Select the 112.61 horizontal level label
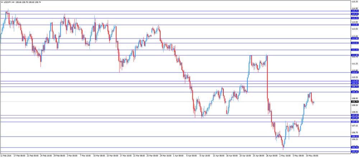 355,43
